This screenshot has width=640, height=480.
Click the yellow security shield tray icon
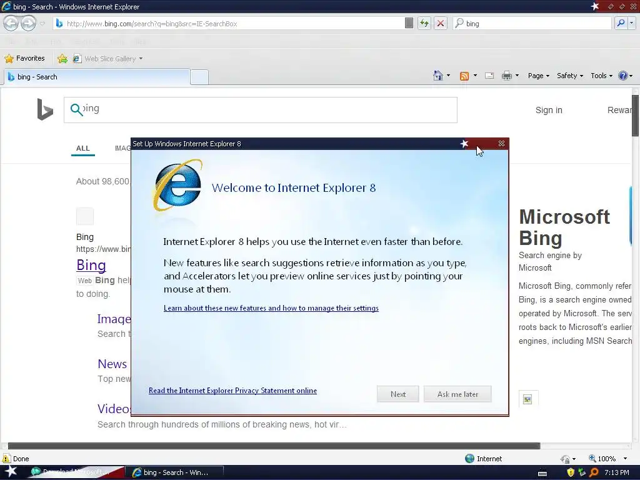570,472
